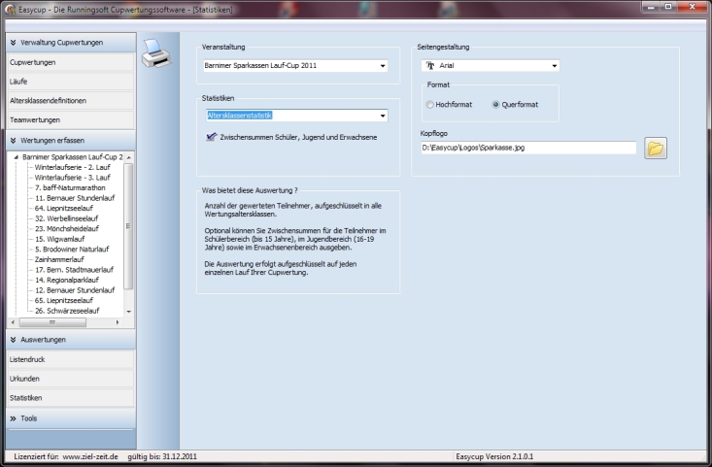This screenshot has width=712, height=467.
Task: Click the chevron icon beside Wertungen erfassen
Action: pyautogui.click(x=13, y=140)
